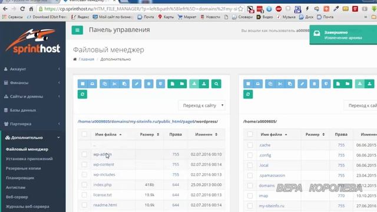377x212 pixels.
Task: Click the copy icon in right panel toolbar
Action: [x=270, y=84]
